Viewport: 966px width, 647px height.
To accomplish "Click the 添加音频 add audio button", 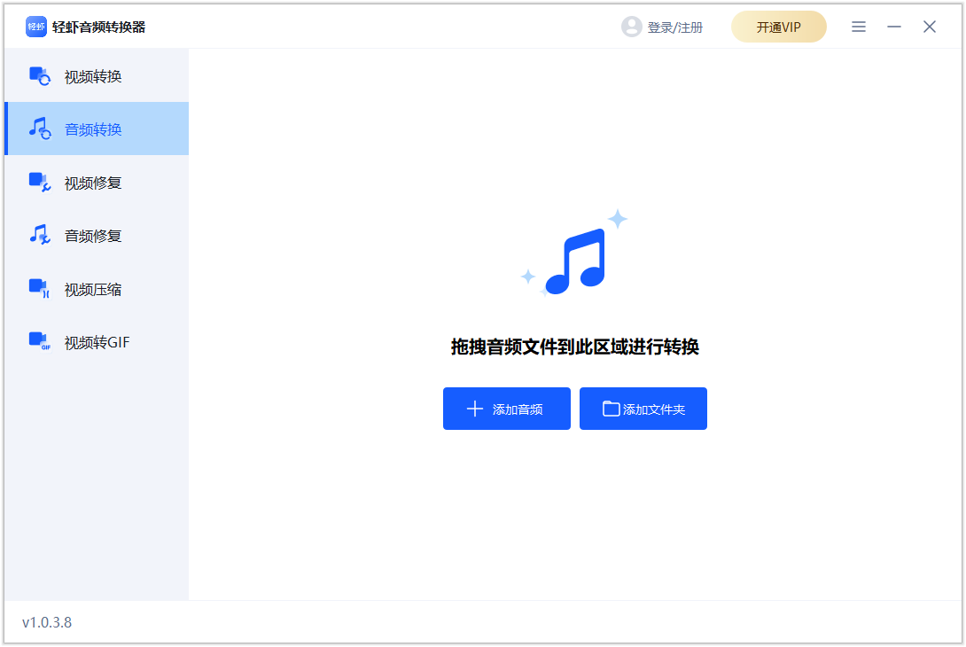I will click(506, 409).
